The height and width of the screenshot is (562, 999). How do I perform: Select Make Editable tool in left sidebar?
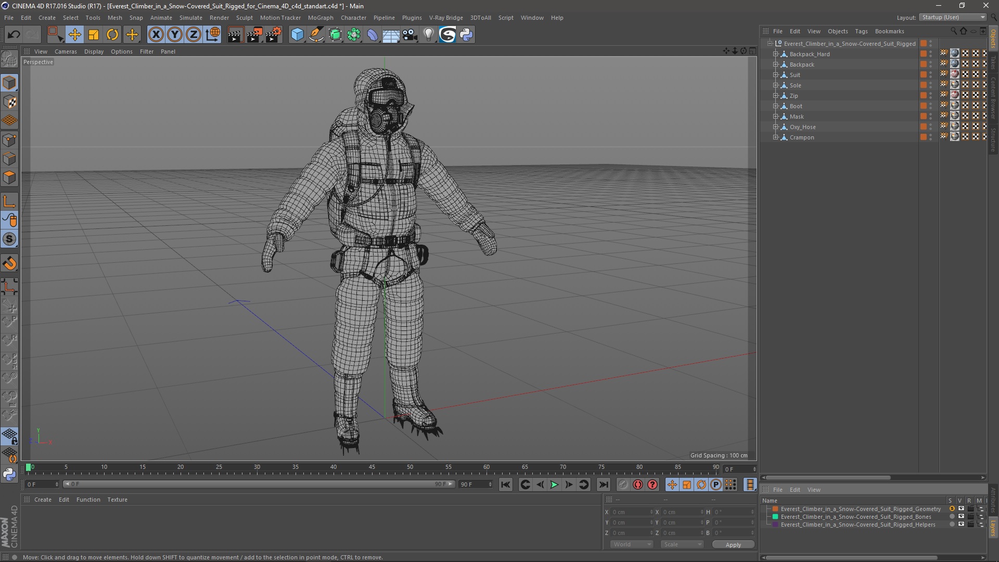[9, 59]
